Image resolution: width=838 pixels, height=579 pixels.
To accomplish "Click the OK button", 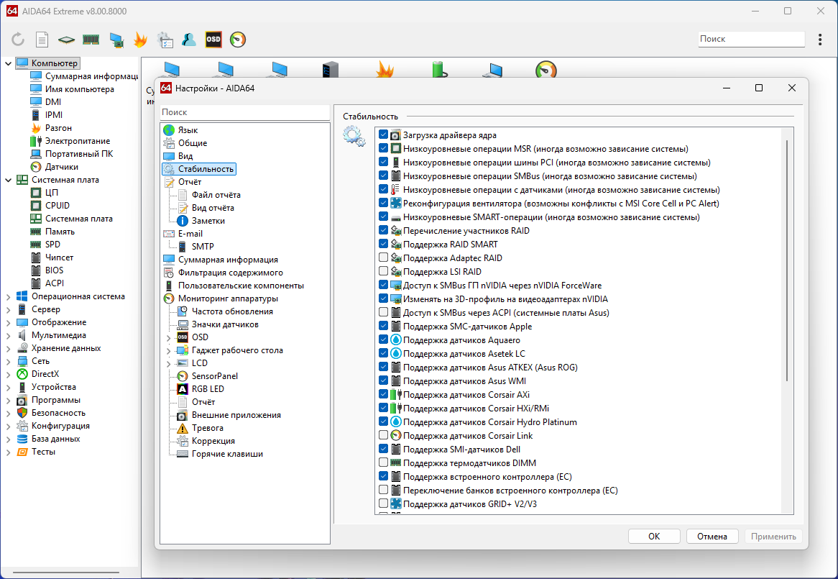I will 654,537.
